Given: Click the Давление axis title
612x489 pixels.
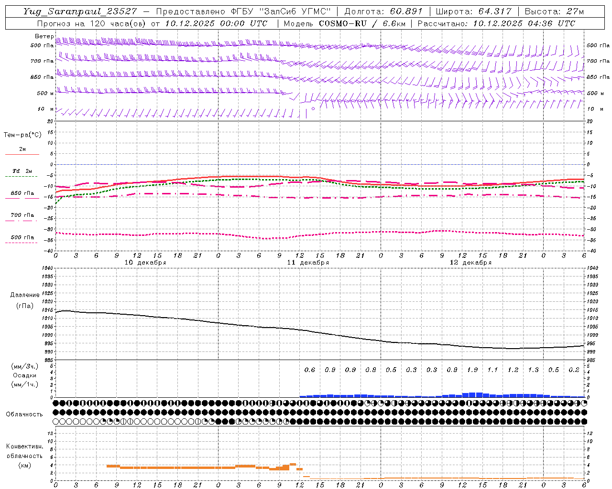Looking at the screenshot, I should pos(25,295).
